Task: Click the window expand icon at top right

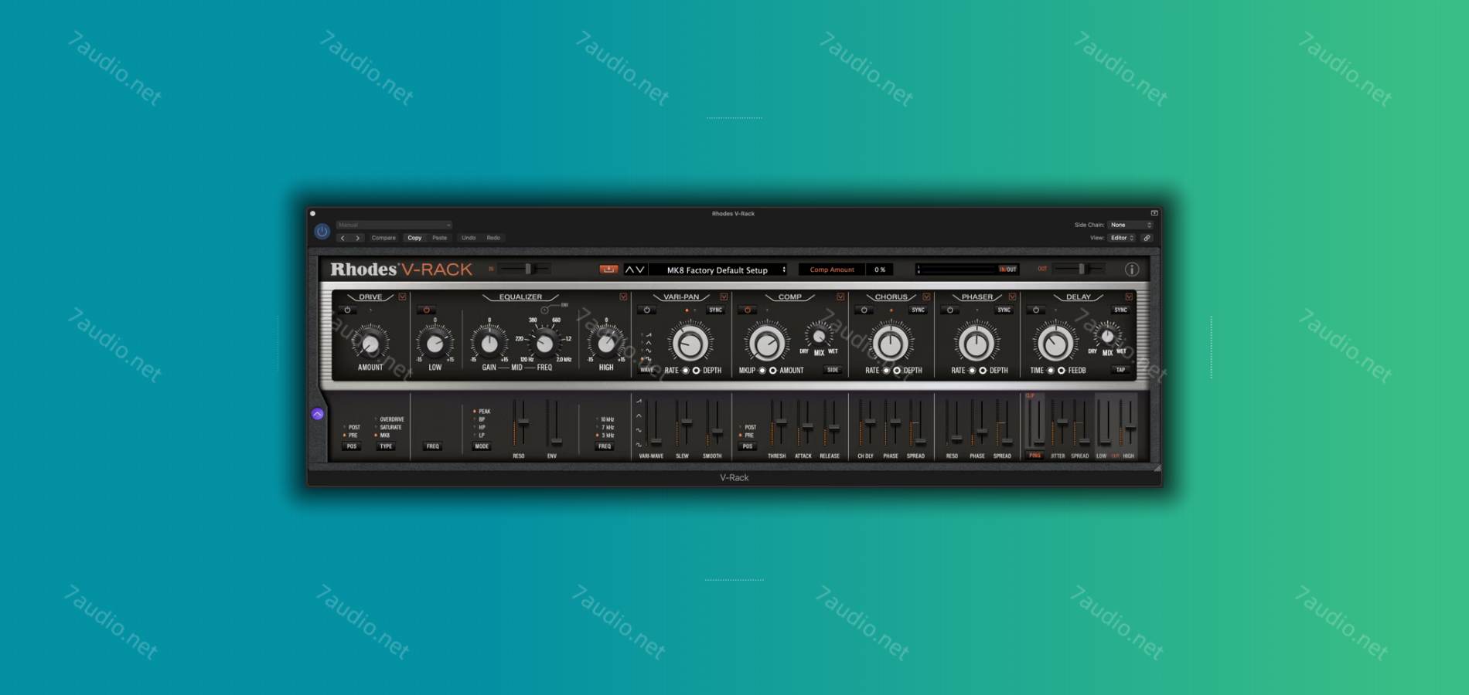Action: click(x=1154, y=213)
